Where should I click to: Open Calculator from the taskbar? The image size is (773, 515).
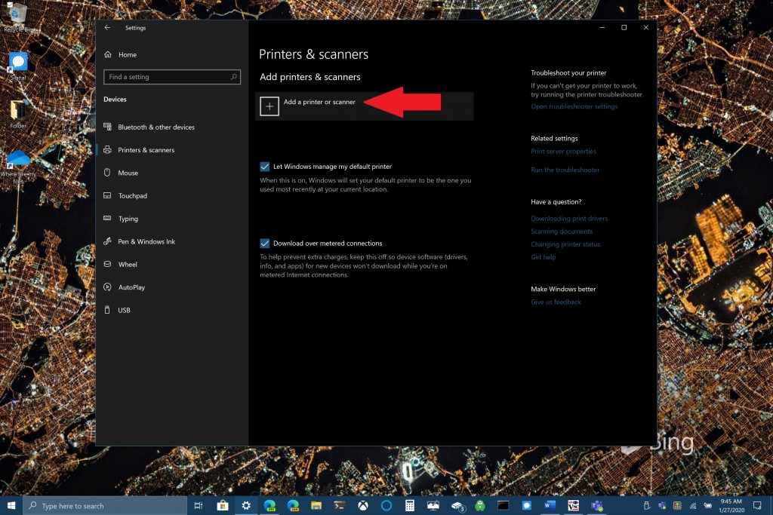click(410, 506)
